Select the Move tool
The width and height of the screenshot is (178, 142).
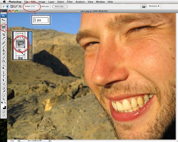point(4,20)
